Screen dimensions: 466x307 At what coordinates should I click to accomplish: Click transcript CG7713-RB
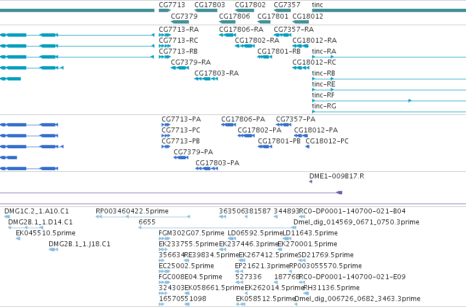click(x=179, y=51)
